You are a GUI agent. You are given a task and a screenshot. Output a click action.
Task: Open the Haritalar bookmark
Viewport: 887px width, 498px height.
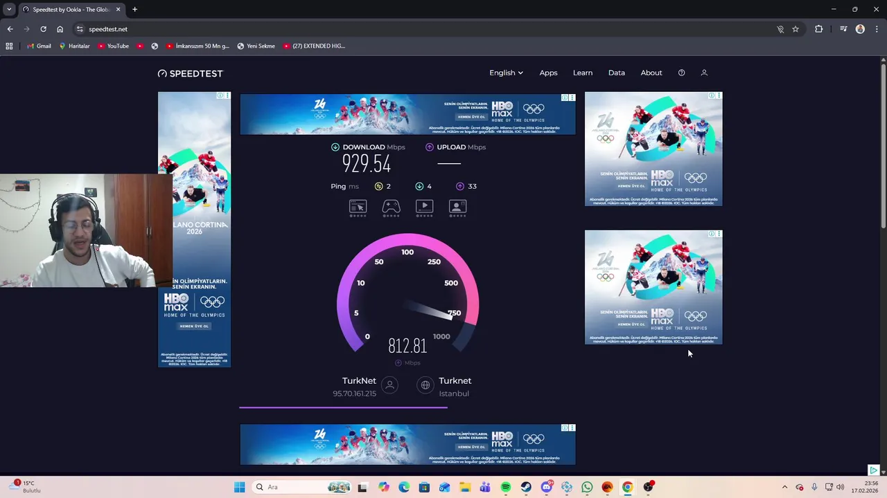point(74,46)
